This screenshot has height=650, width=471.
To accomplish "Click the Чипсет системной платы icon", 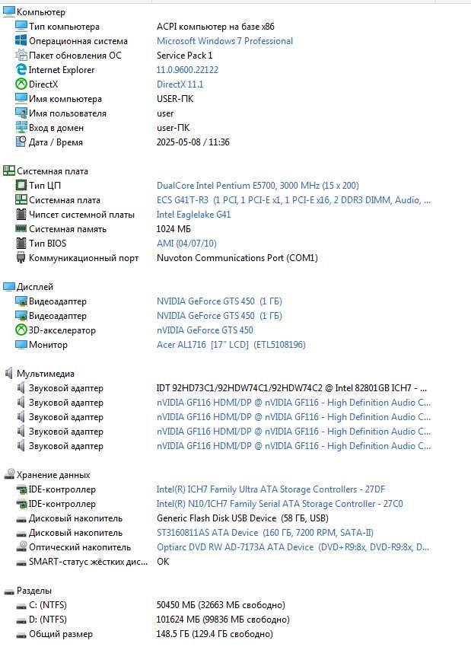I will pyautogui.click(x=21, y=215).
